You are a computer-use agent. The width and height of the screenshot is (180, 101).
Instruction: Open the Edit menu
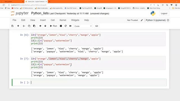(x=23, y=20)
